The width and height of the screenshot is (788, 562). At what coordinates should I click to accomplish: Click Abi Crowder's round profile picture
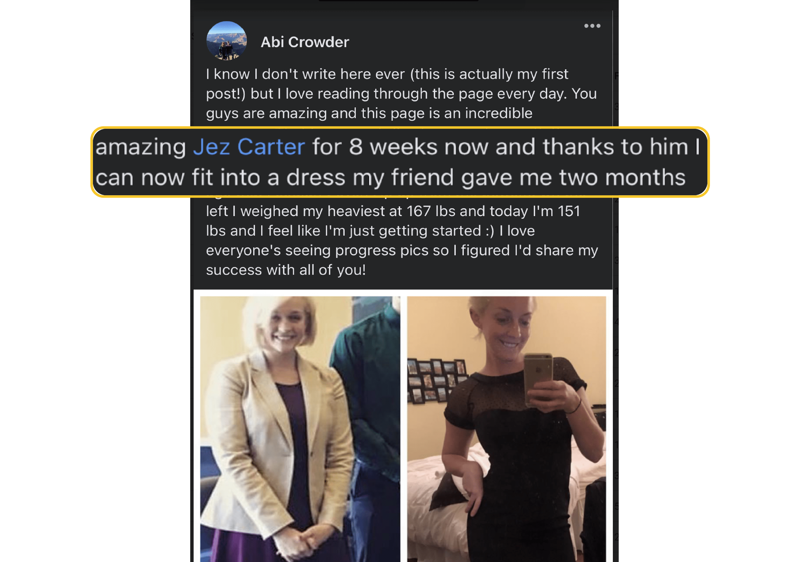point(227,41)
